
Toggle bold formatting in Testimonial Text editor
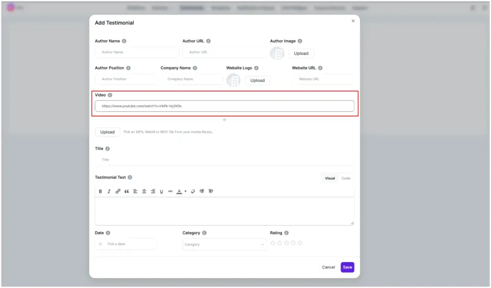[x=100, y=191]
